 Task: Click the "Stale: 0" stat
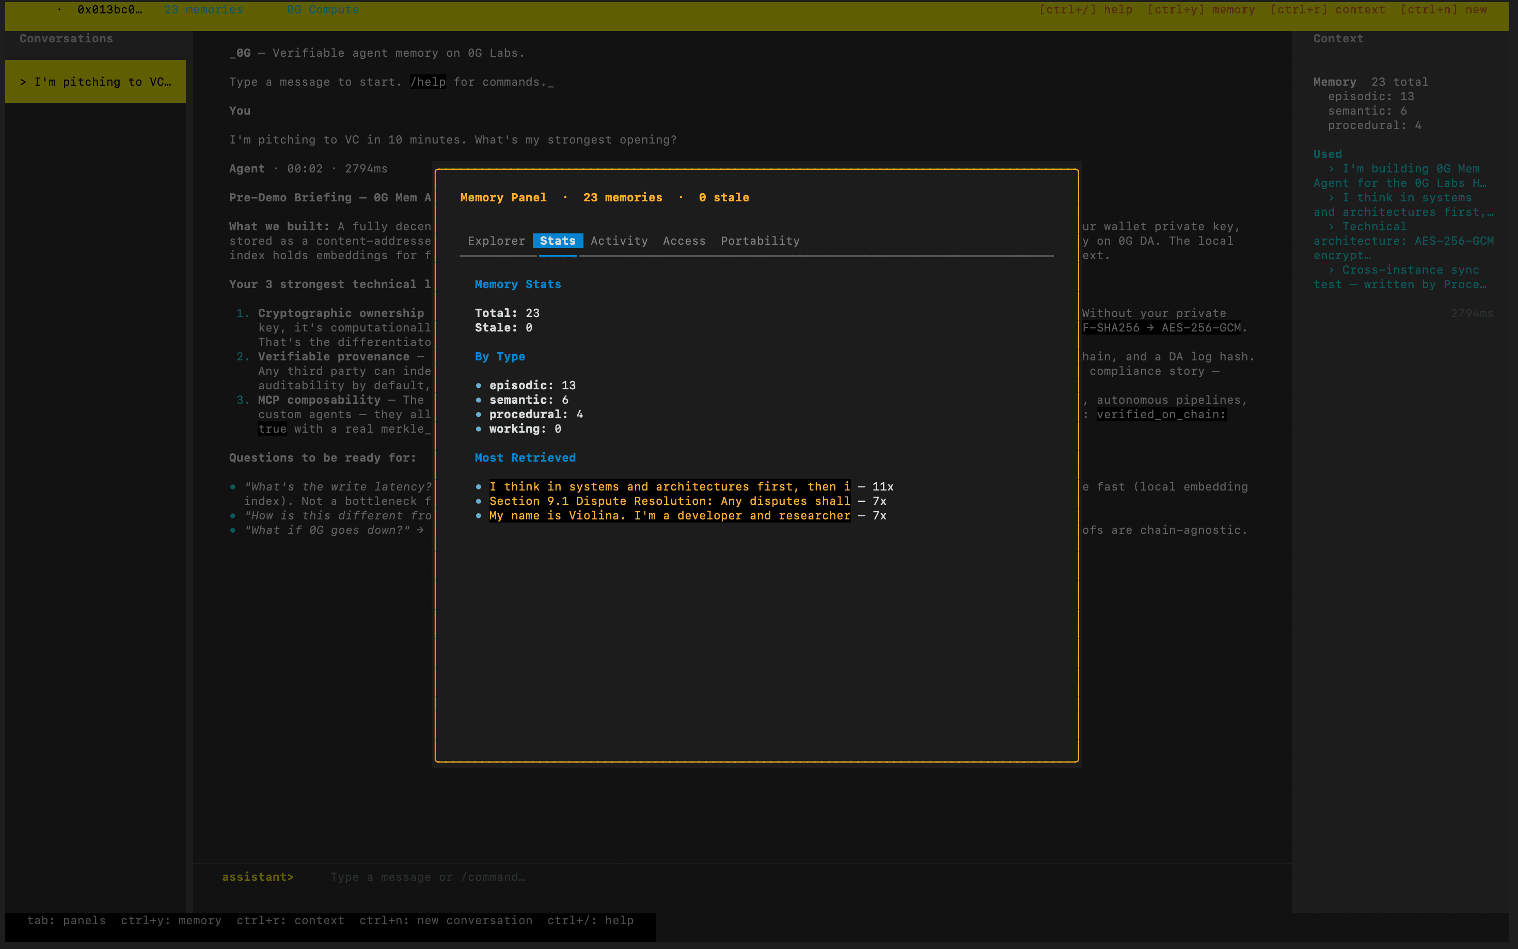click(x=503, y=328)
